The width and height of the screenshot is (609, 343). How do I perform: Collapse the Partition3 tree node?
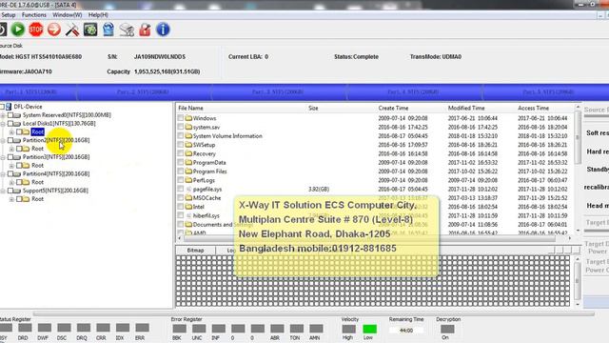[3, 157]
